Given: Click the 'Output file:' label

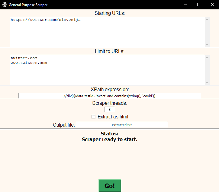Looking at the screenshot, I should pos(64,125).
